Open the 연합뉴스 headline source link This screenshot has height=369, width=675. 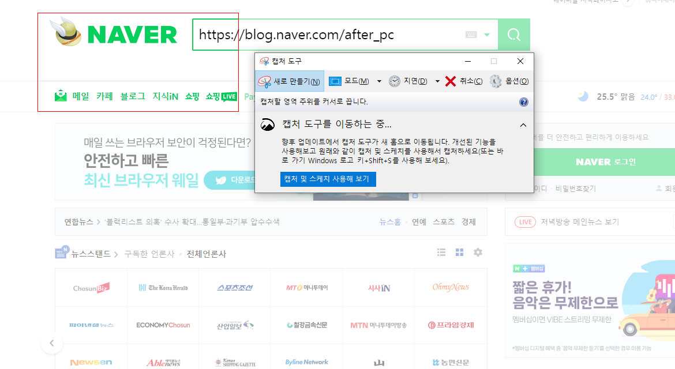[x=79, y=222]
